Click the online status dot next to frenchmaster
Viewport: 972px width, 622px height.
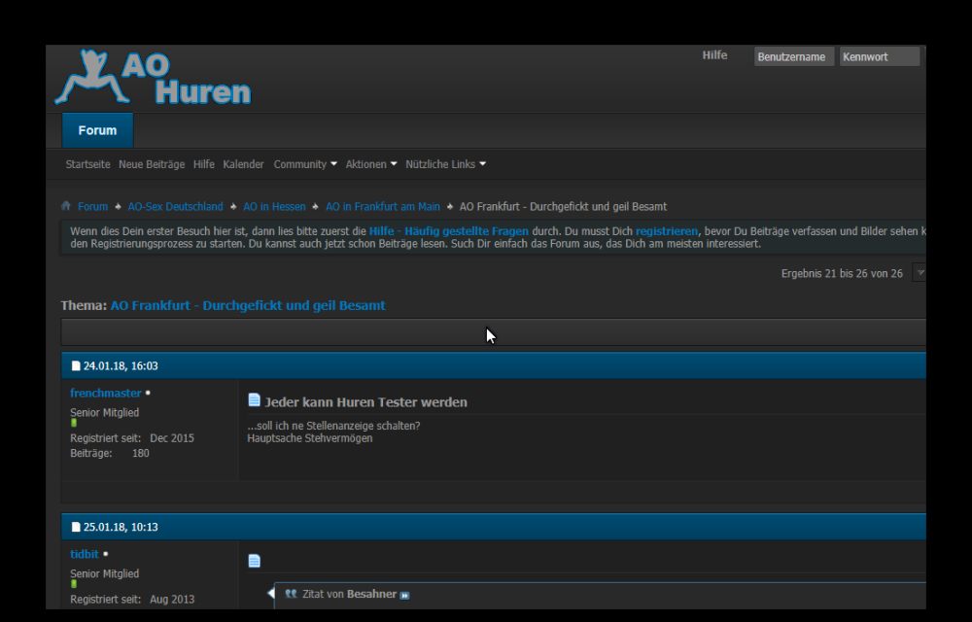click(x=148, y=394)
